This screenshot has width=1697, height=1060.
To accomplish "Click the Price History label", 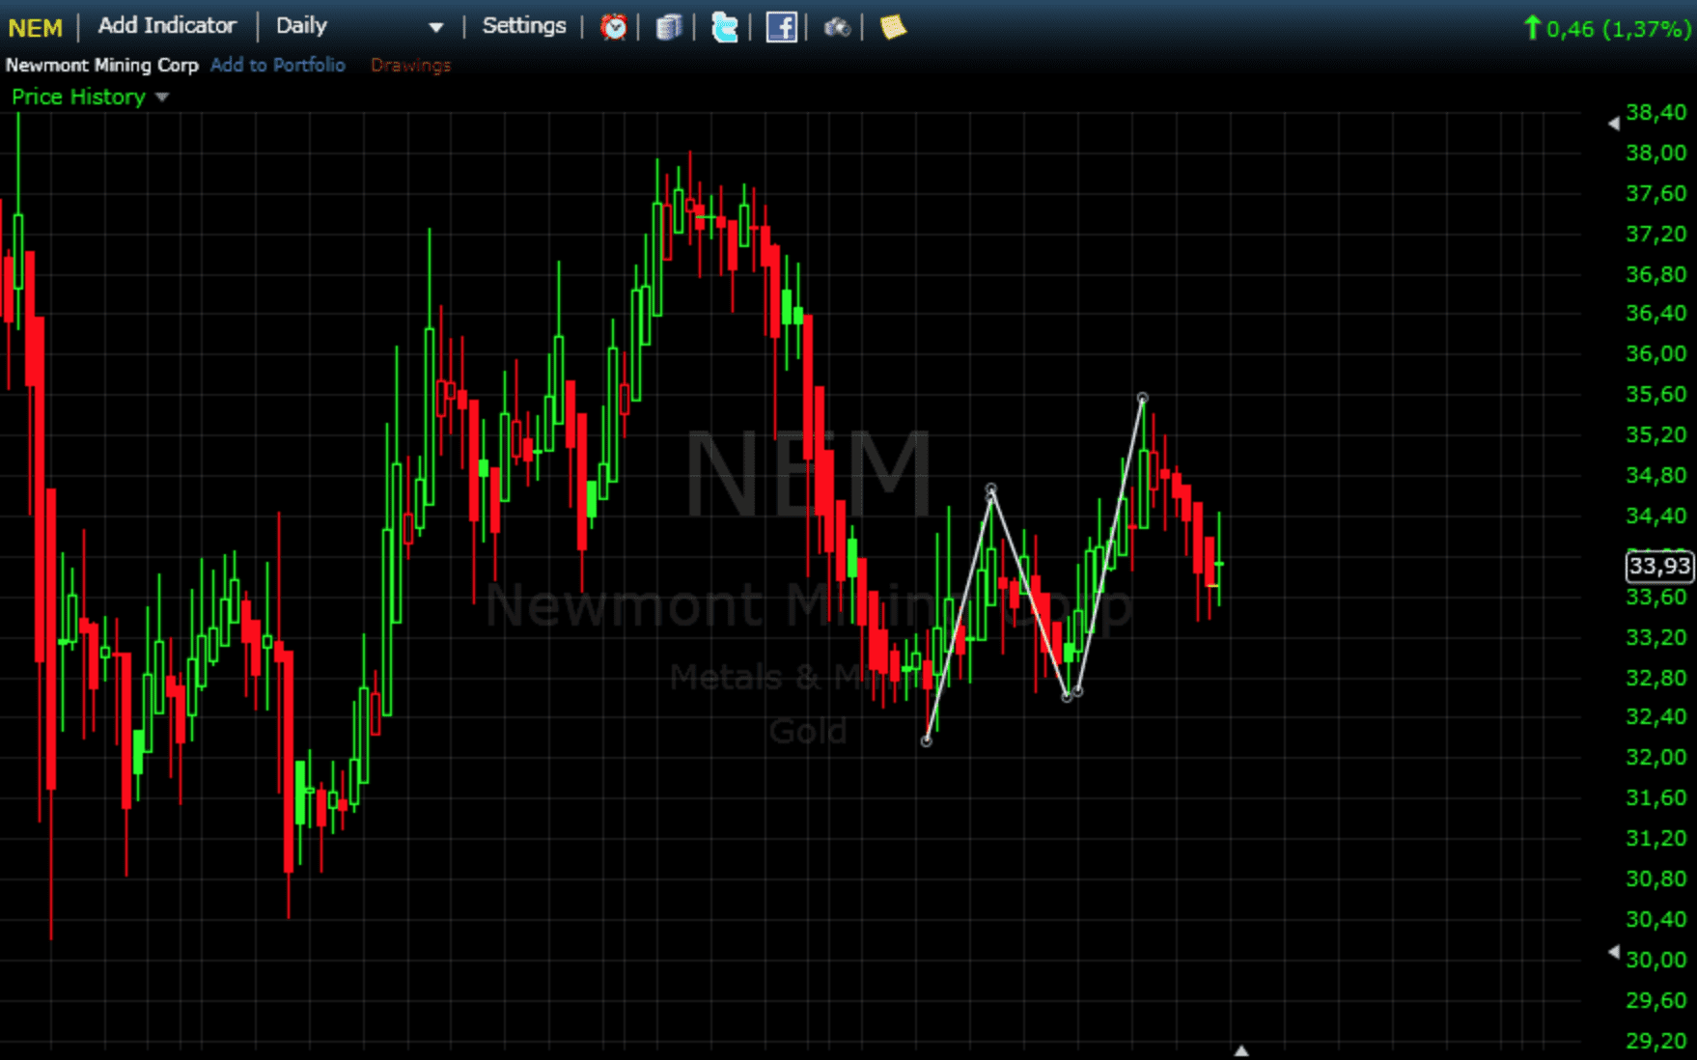I will pyautogui.click(x=78, y=97).
